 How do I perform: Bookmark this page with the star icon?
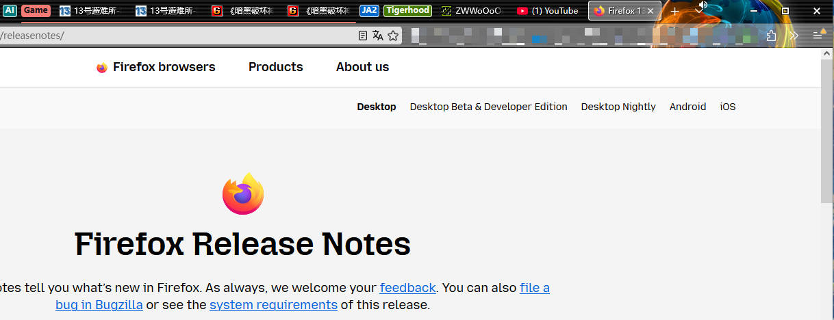[393, 36]
